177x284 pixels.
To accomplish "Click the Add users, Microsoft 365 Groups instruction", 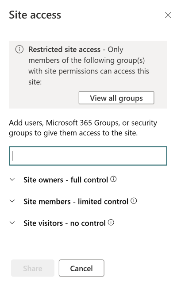I will pyautogui.click(x=83, y=128).
